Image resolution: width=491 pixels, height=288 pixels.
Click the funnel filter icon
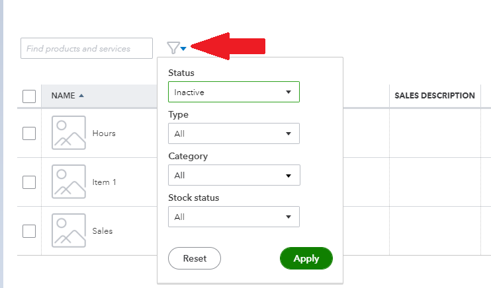click(173, 48)
